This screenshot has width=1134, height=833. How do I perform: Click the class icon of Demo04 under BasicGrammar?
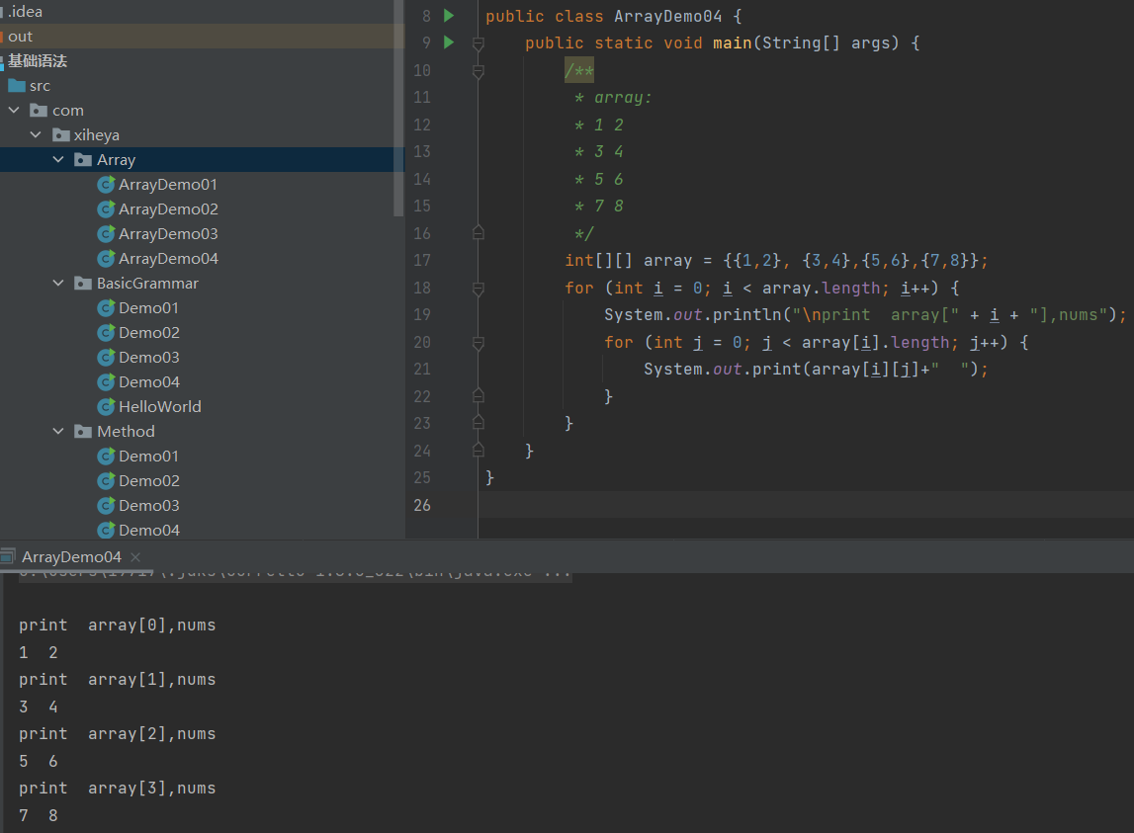(107, 381)
